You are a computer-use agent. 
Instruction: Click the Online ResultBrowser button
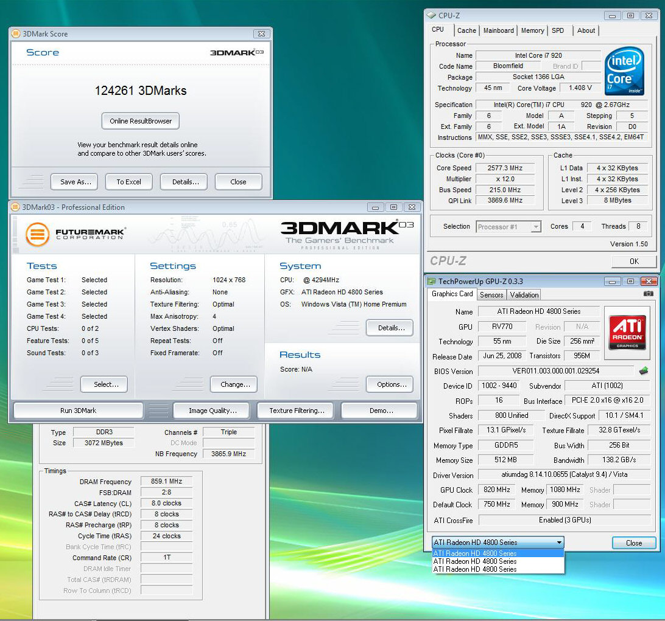(141, 121)
